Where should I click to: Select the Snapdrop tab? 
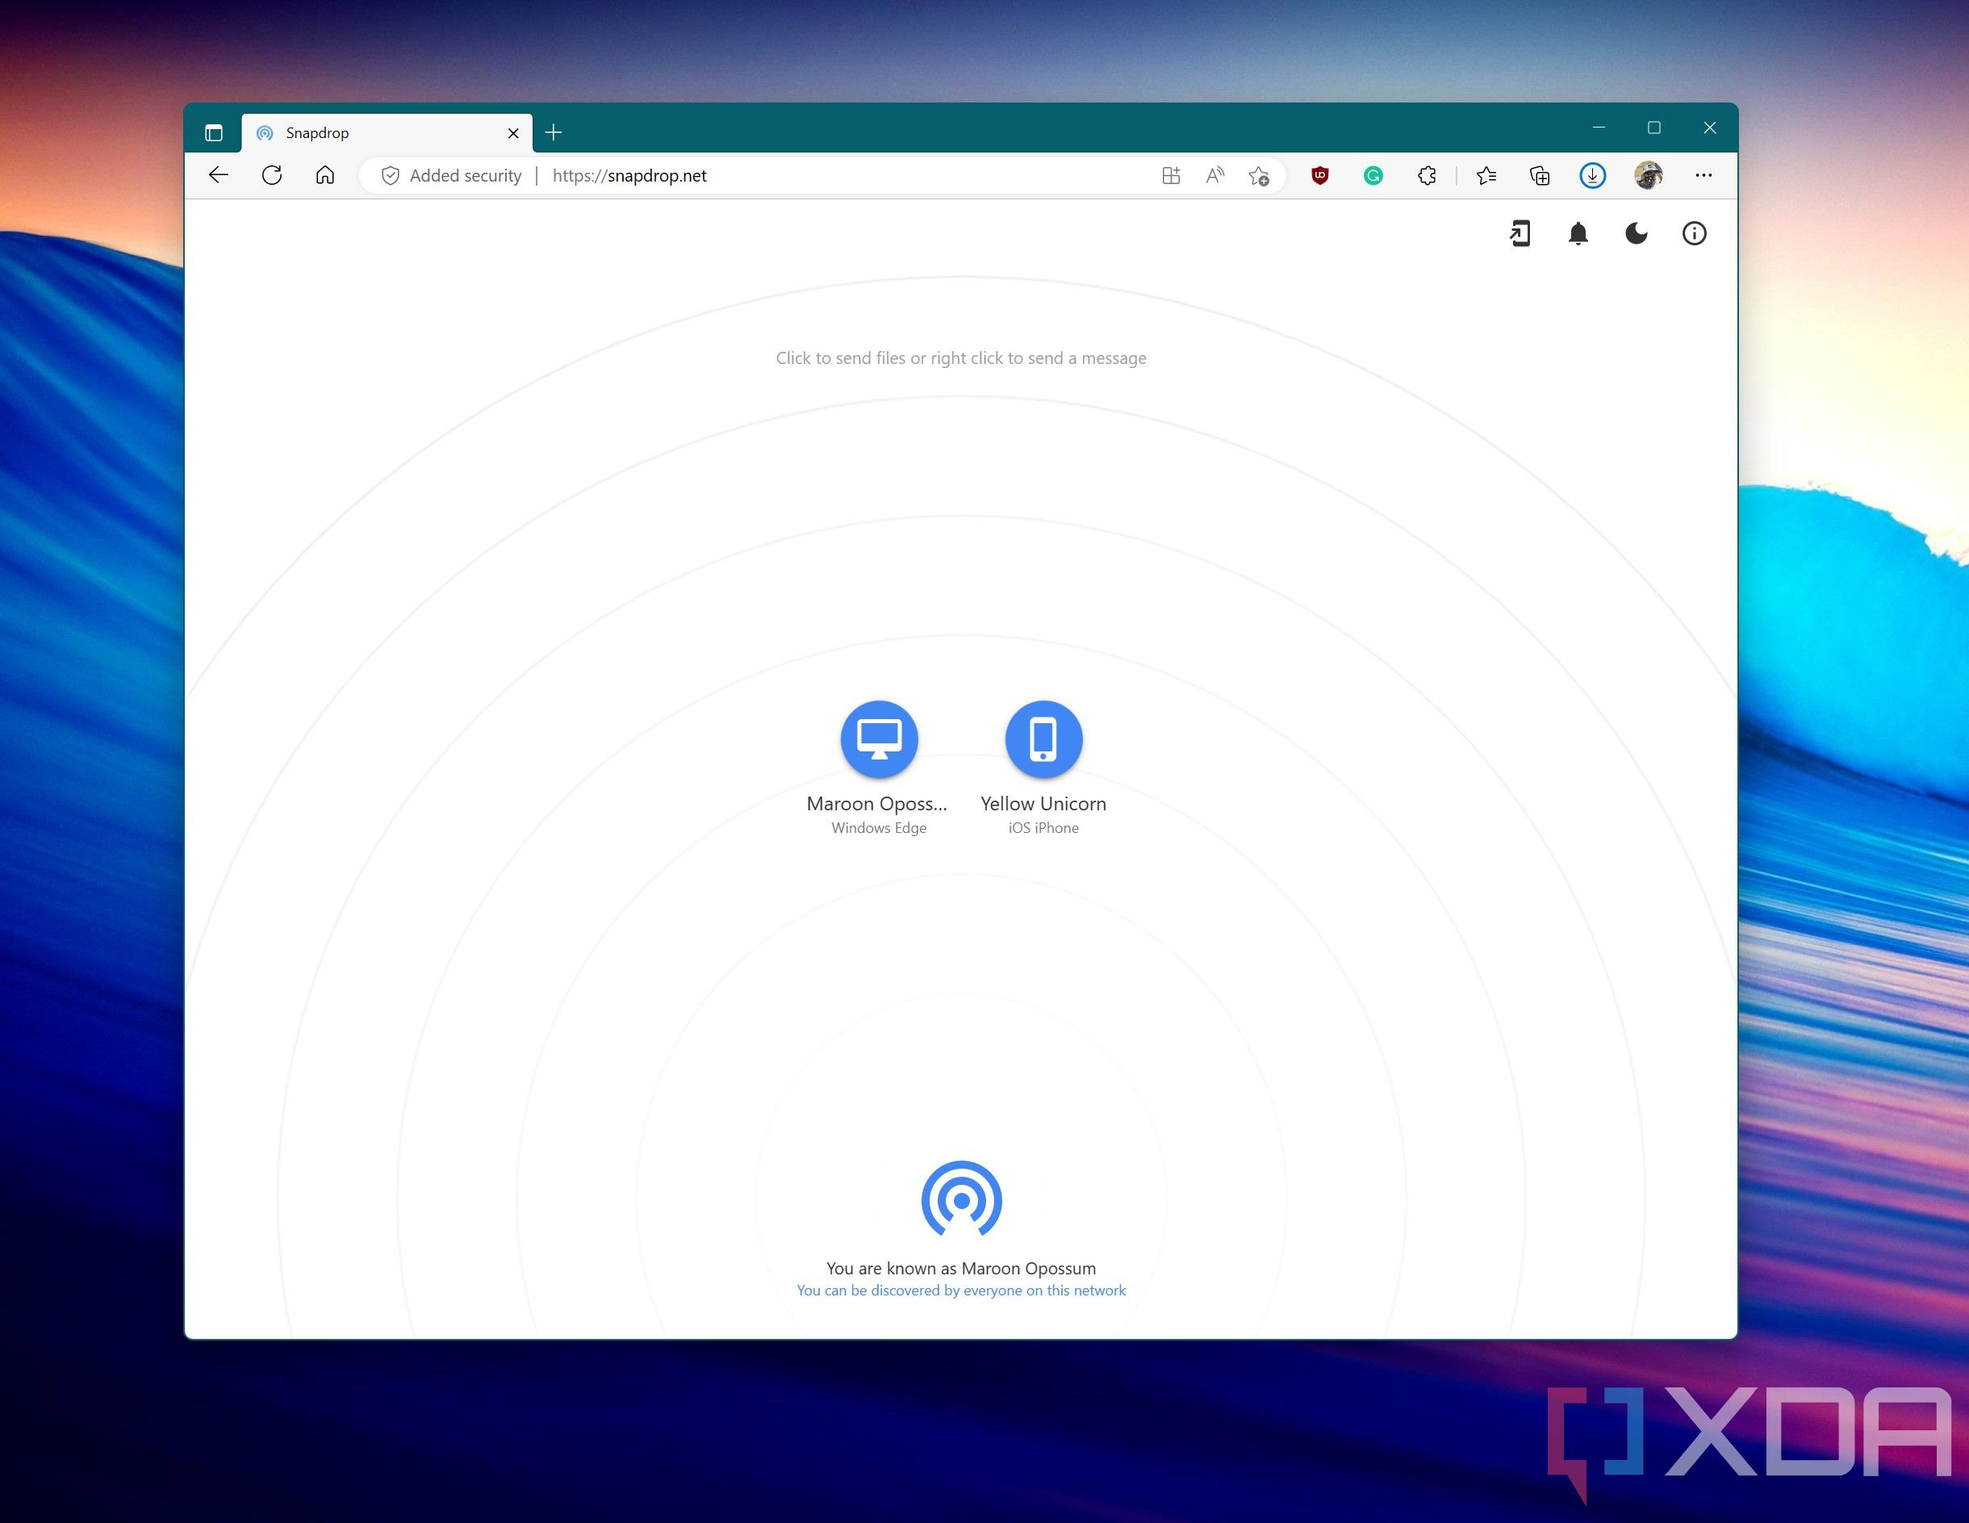386,133
